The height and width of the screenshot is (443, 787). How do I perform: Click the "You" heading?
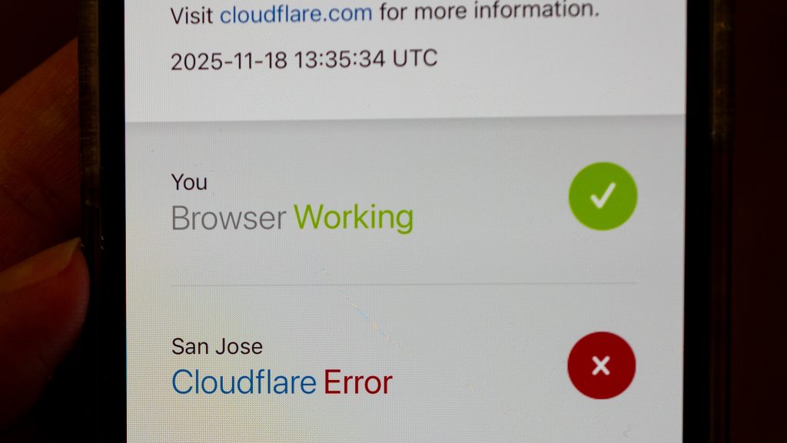[189, 182]
